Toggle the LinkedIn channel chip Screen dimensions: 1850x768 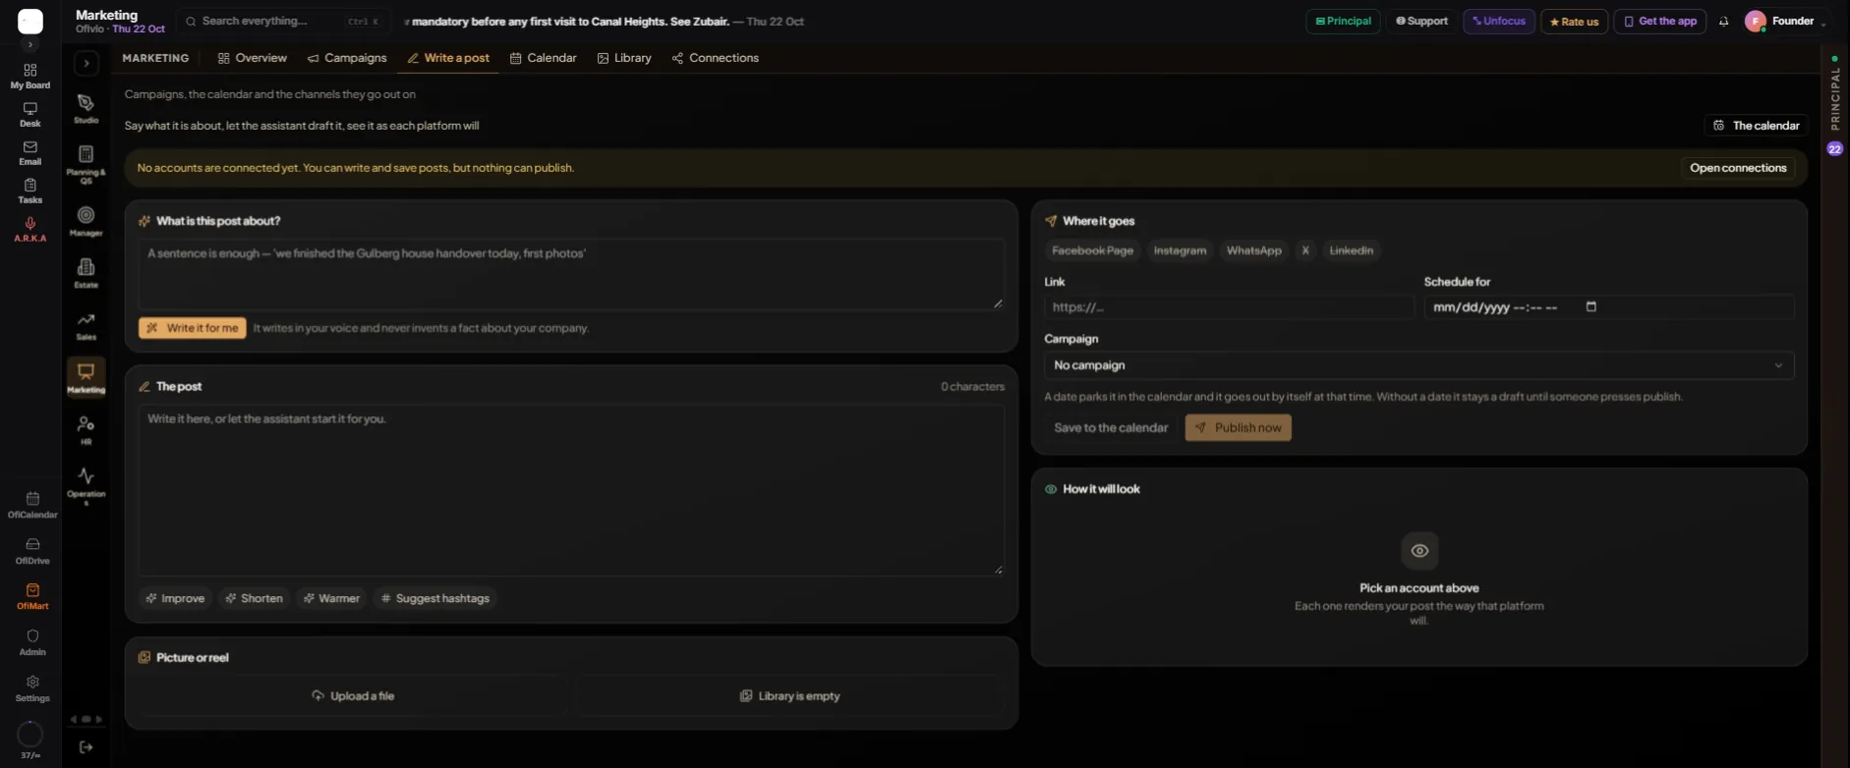click(x=1351, y=250)
